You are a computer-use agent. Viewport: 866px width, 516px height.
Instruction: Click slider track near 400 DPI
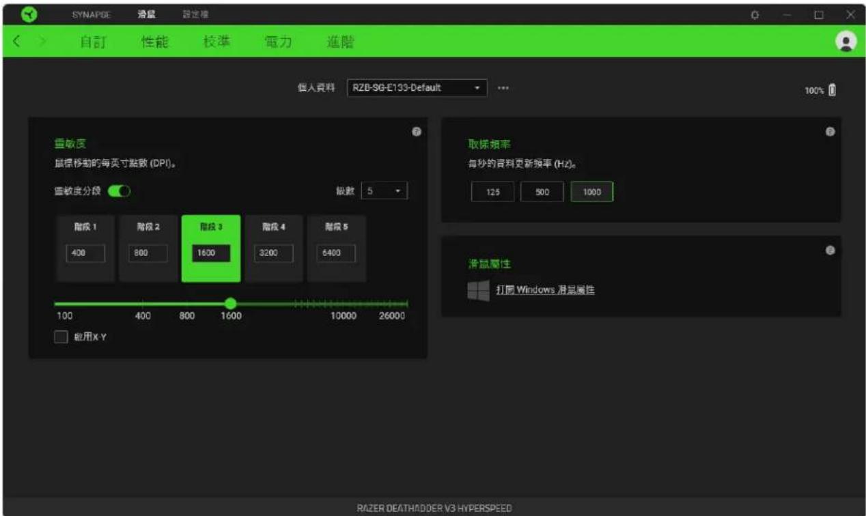coord(143,303)
